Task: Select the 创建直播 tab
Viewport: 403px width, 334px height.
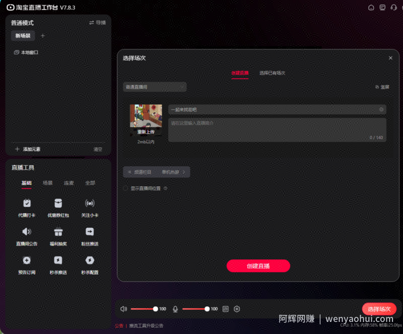Action: click(x=240, y=73)
